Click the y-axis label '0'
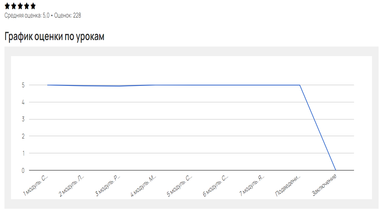 point(23,170)
